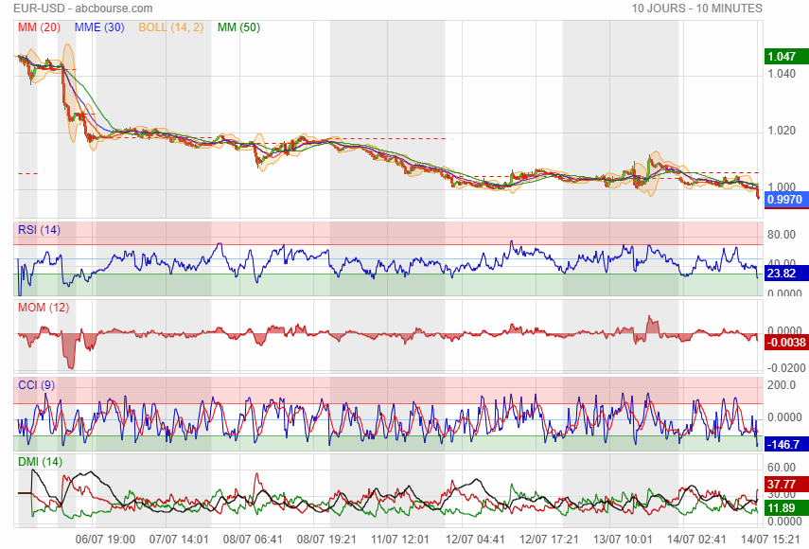Click the 12/07 17:21 time axis label

coord(549,540)
